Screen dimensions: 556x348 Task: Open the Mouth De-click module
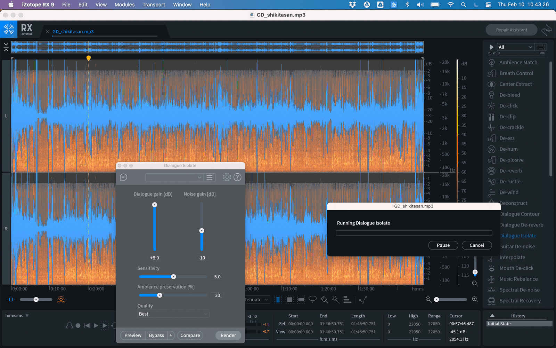[x=511, y=268]
